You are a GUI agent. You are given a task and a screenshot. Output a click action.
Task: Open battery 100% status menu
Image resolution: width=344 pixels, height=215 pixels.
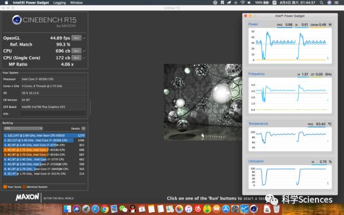[x=262, y=2]
